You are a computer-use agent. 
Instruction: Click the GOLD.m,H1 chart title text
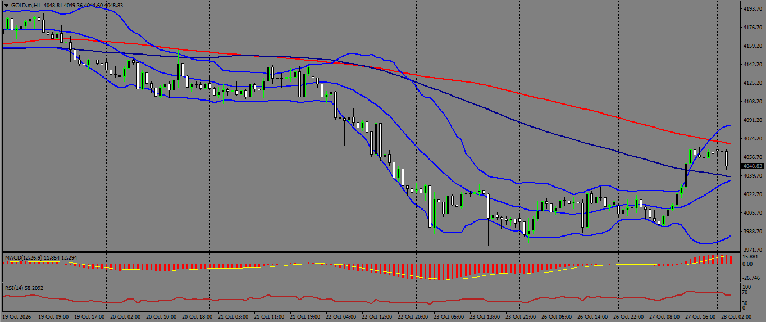coord(25,5)
